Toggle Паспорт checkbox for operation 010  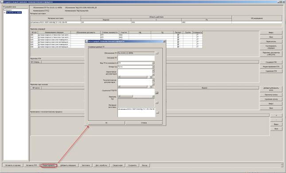click(x=178, y=37)
